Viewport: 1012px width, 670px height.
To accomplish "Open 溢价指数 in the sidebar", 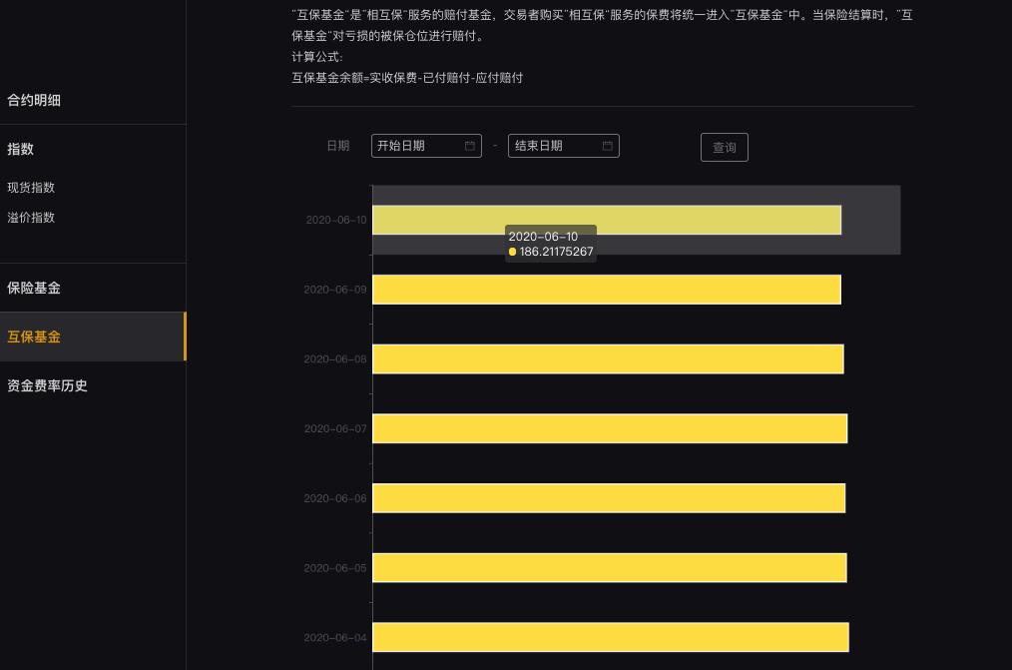I will [x=31, y=217].
